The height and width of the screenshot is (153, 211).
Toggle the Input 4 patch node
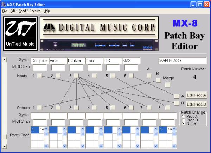point(95,76)
